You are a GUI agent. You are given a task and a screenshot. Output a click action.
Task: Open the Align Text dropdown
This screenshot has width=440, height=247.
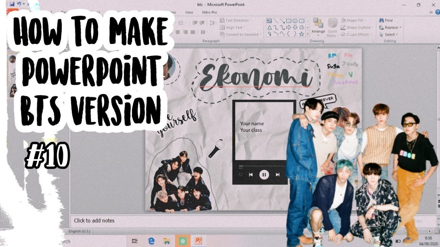[233, 27]
